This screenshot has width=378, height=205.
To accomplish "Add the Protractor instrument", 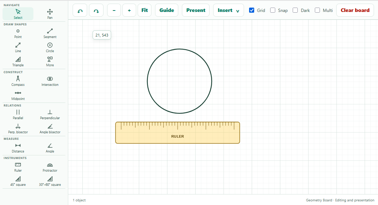I will 50,167.
